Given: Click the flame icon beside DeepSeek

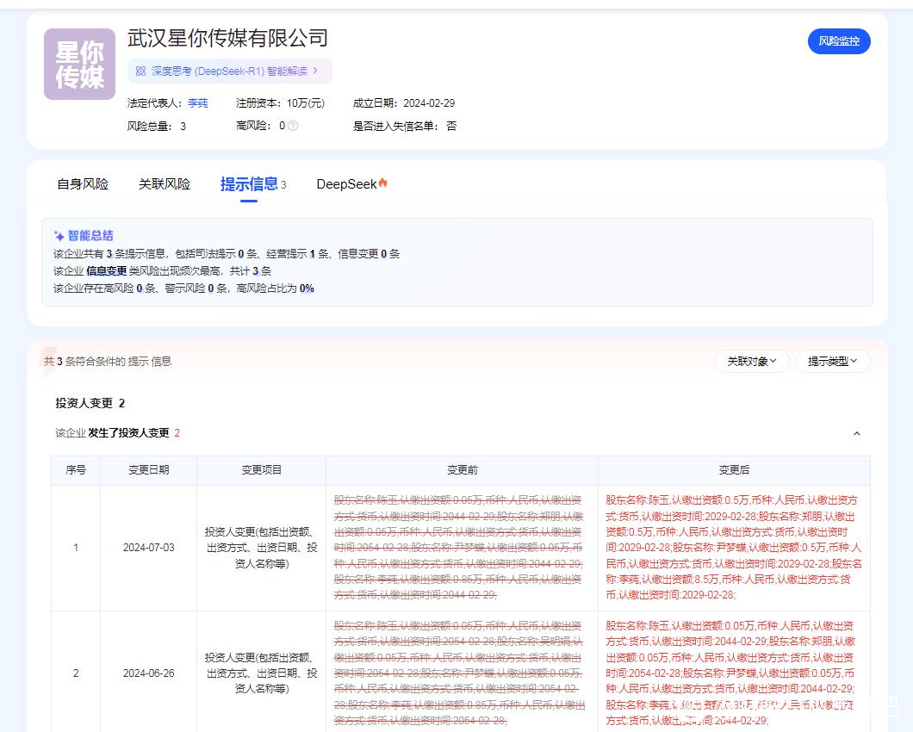Looking at the screenshot, I should click(x=383, y=183).
